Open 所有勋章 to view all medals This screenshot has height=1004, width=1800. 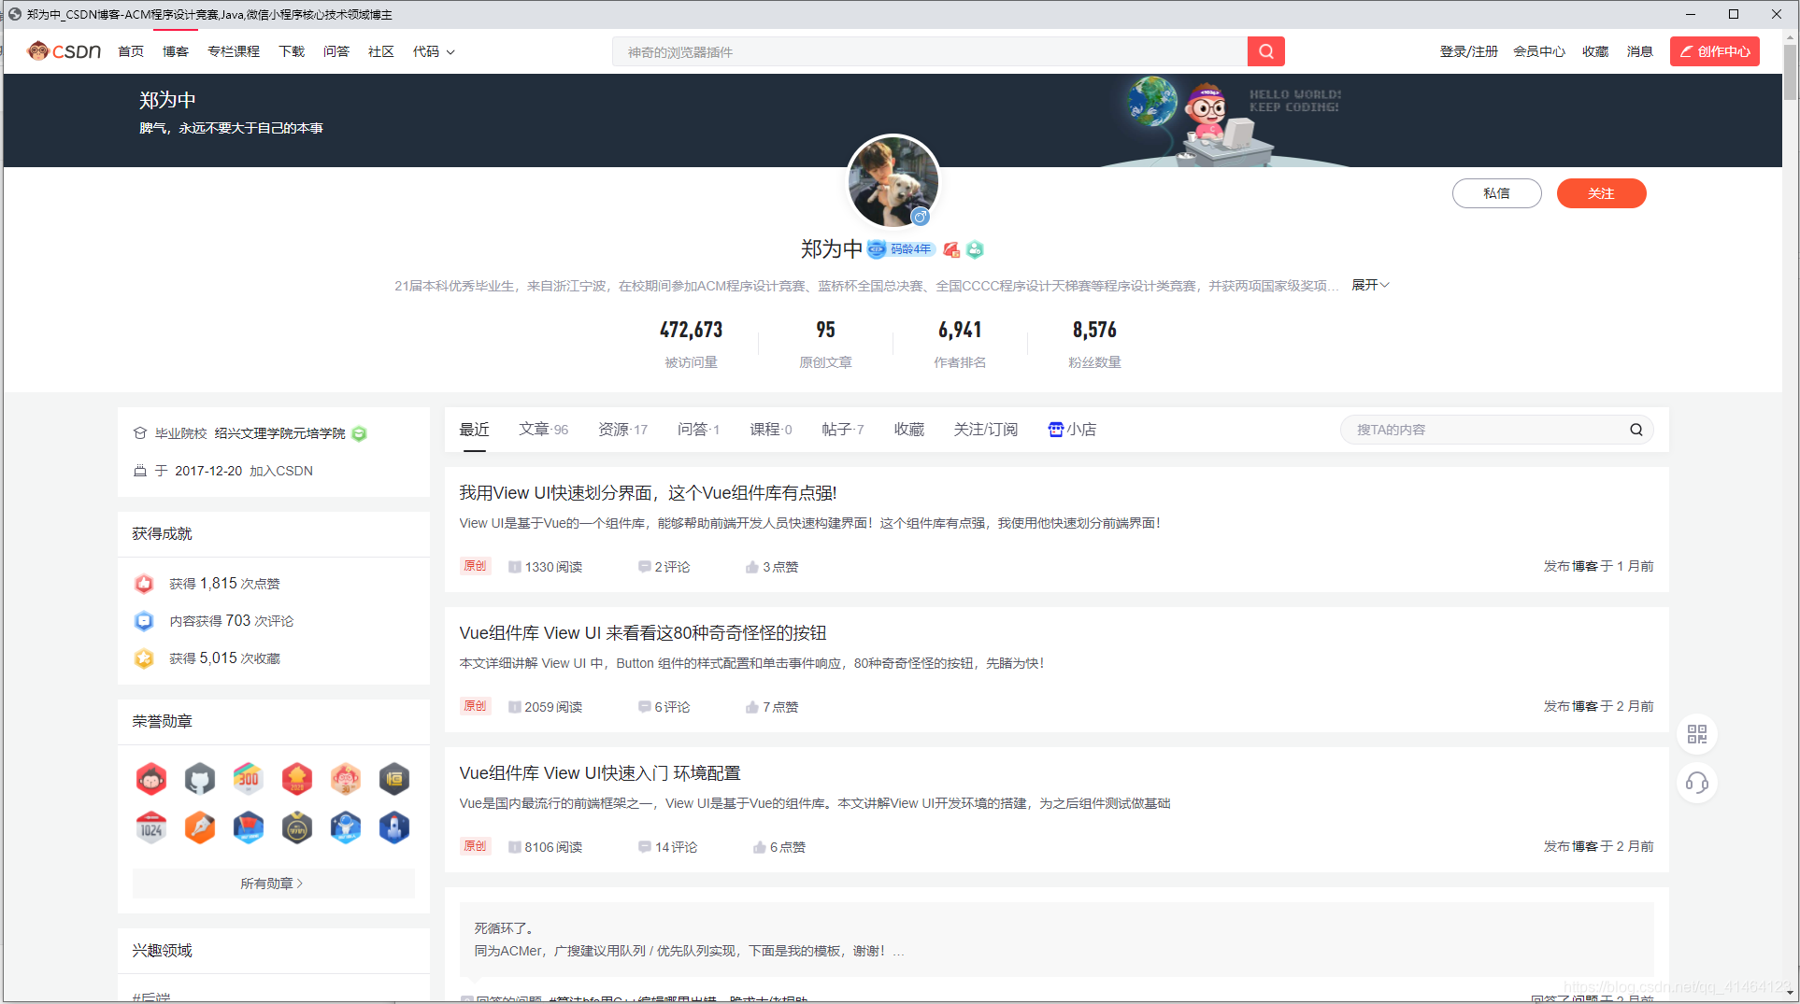[273, 883]
